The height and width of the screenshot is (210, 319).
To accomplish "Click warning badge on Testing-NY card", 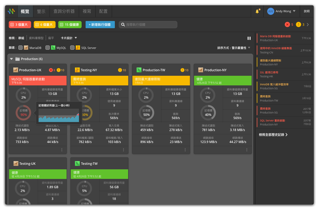I will (120, 70).
